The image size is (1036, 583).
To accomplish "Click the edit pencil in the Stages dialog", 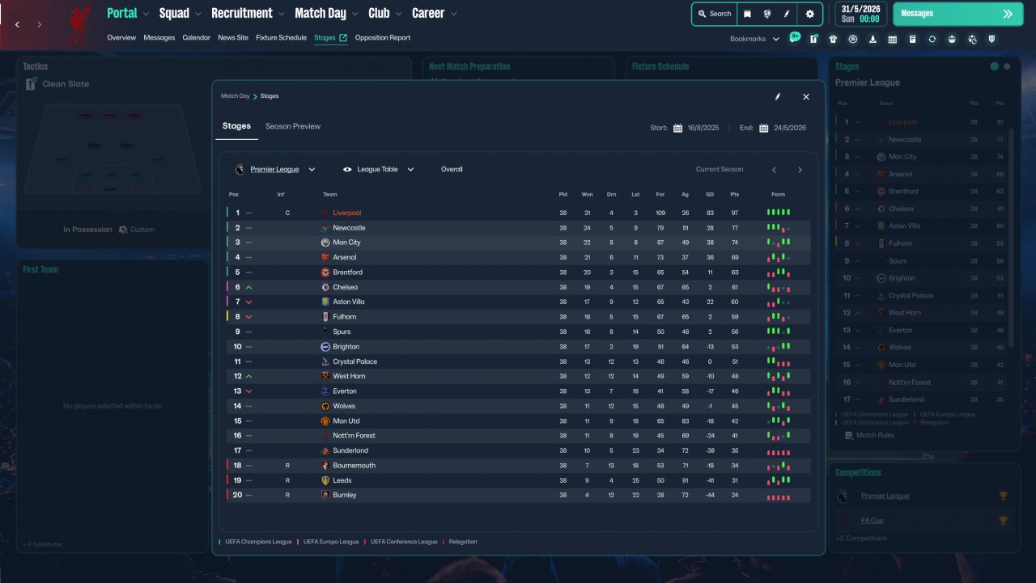I will pyautogui.click(x=778, y=97).
